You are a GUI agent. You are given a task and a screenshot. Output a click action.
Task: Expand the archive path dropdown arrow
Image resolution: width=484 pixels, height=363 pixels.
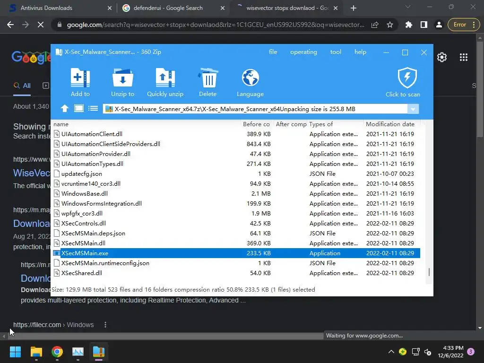click(x=413, y=109)
